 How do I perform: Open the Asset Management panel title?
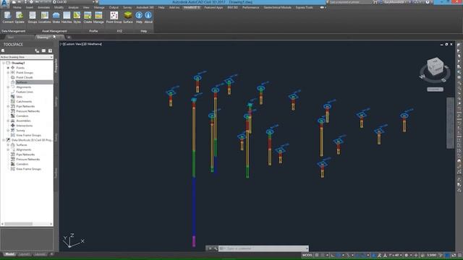point(54,31)
